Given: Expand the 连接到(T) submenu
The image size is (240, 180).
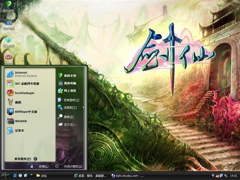Looking at the screenshot, I should 71,108.
